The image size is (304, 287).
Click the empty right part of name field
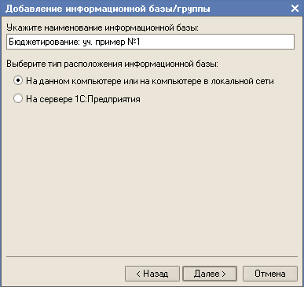click(218, 42)
